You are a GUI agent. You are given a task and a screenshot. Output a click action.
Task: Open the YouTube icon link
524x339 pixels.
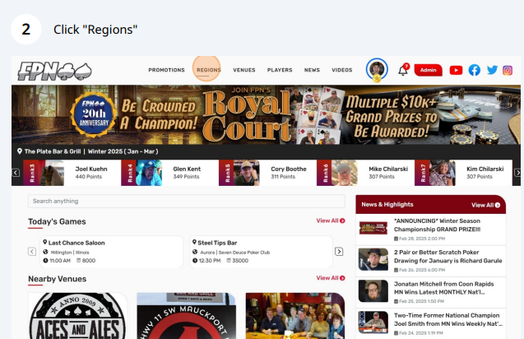point(456,70)
